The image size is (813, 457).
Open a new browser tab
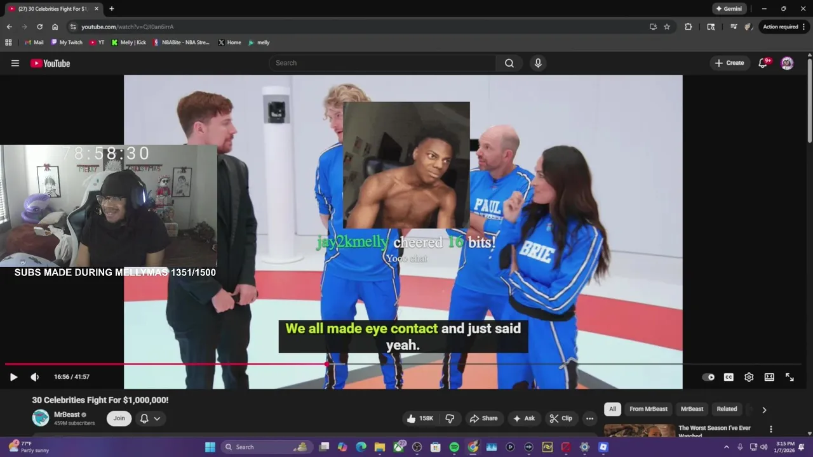point(112,9)
